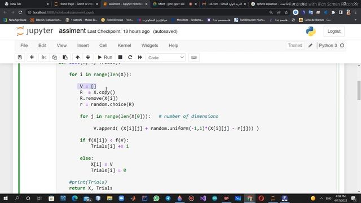This screenshot has width=361, height=203.
Task: Open Microsoft Edge from the taskbar
Action: (75, 198)
